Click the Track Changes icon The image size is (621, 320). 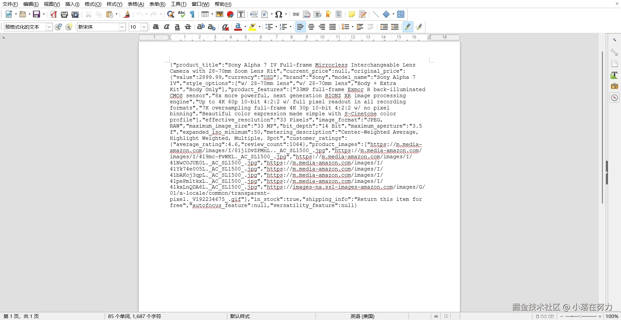(x=363, y=14)
